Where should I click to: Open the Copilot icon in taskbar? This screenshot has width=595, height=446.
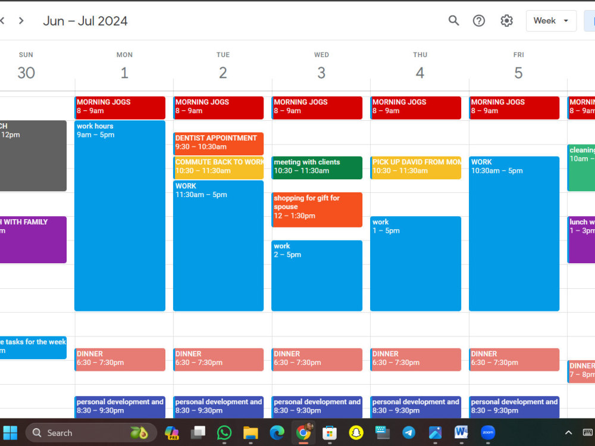coord(171,432)
